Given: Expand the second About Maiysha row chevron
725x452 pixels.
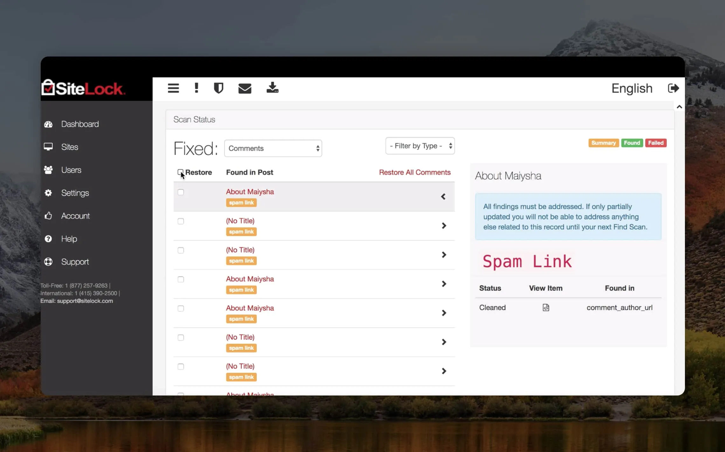Looking at the screenshot, I should (444, 284).
